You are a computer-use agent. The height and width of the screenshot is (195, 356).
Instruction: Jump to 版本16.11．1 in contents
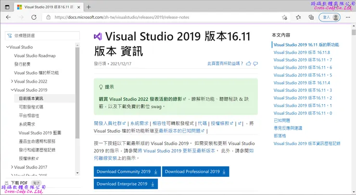coord(303,106)
